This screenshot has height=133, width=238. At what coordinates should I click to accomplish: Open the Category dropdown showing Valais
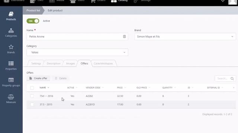pos(77,52)
